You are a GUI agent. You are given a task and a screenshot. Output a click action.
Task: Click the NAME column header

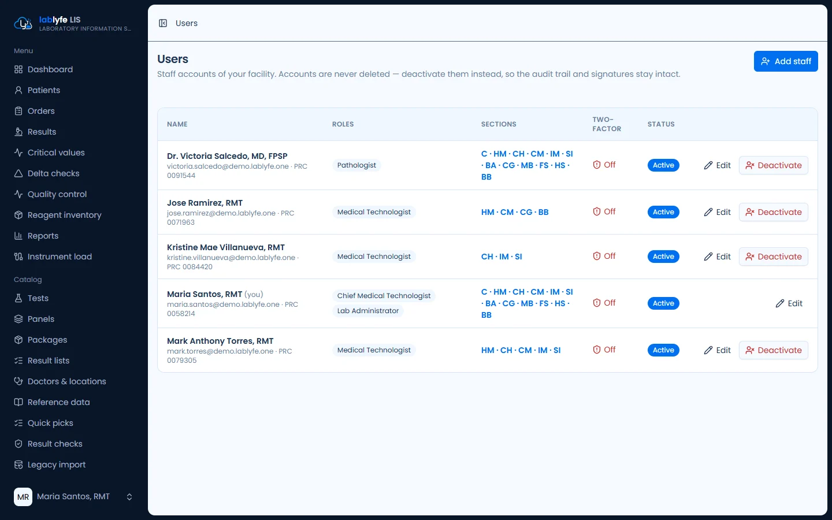[x=177, y=124]
